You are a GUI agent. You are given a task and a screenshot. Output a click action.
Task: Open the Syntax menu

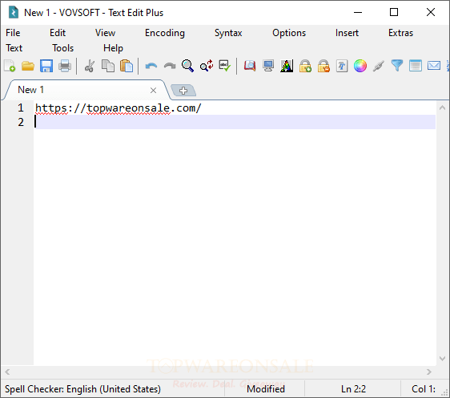point(228,33)
